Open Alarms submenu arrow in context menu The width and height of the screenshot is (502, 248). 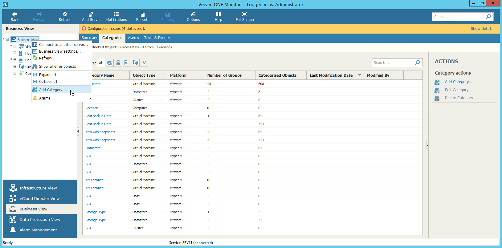[x=90, y=98]
